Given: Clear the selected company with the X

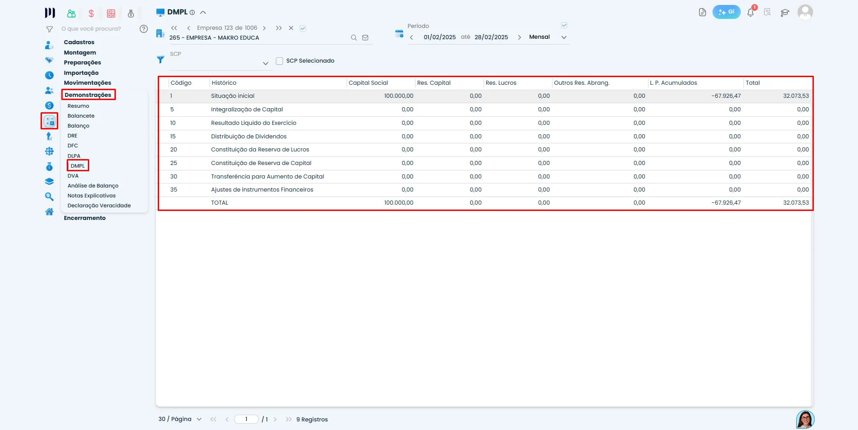Looking at the screenshot, I should click(x=291, y=28).
